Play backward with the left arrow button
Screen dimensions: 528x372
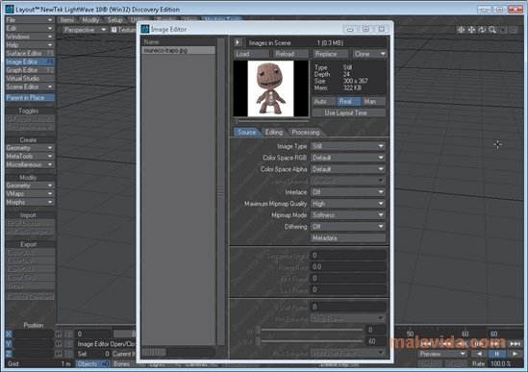(479, 354)
